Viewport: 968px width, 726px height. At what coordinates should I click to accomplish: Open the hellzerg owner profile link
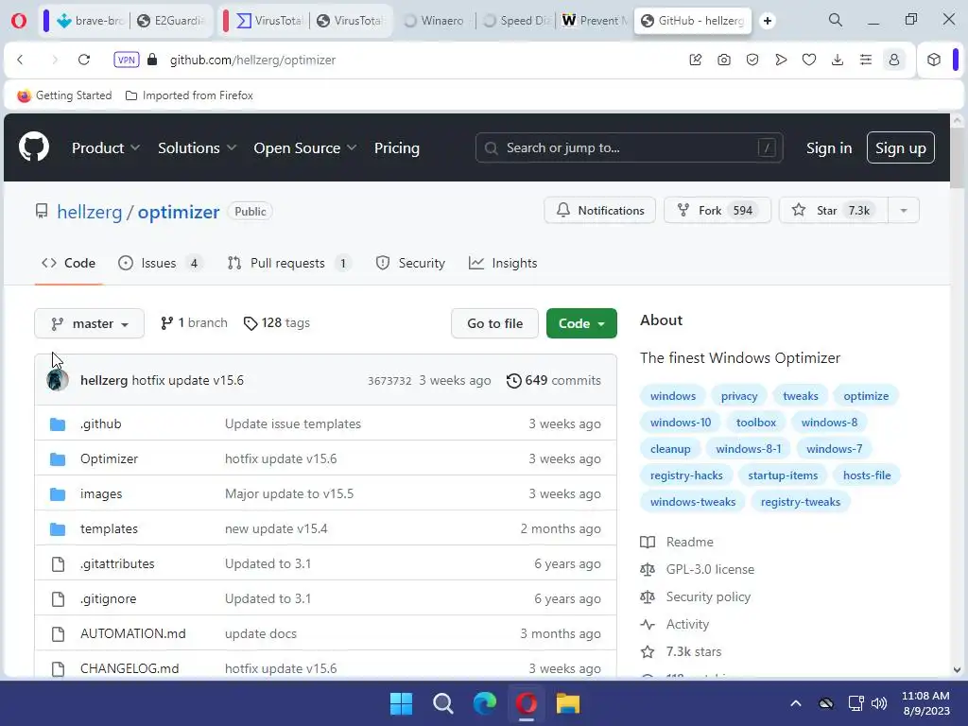[x=90, y=212]
